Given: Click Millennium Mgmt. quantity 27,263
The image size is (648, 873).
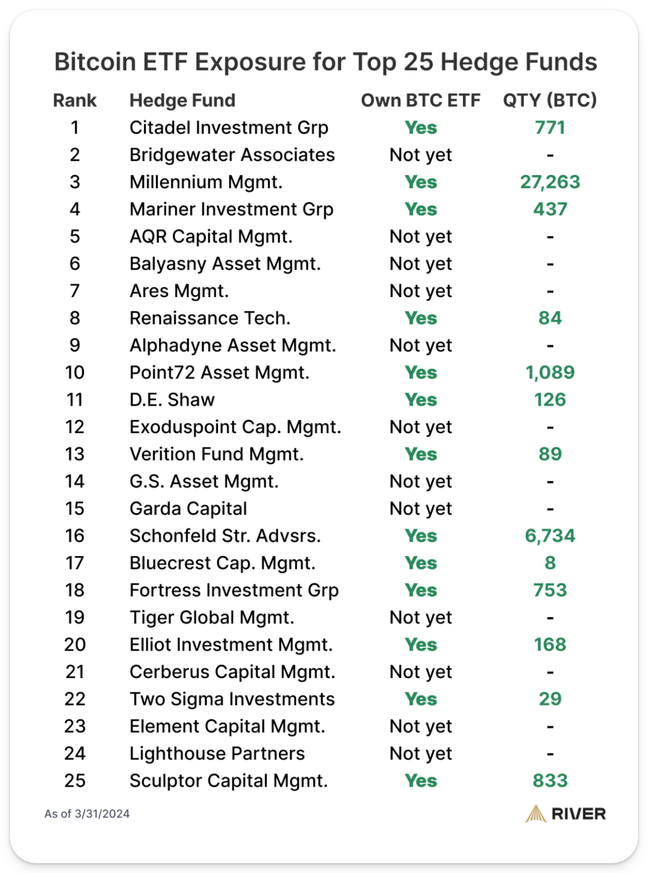Looking at the screenshot, I should click(550, 182).
